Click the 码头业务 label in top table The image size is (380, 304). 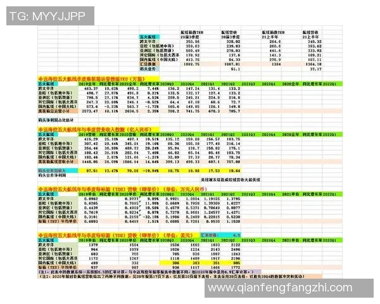point(148,68)
